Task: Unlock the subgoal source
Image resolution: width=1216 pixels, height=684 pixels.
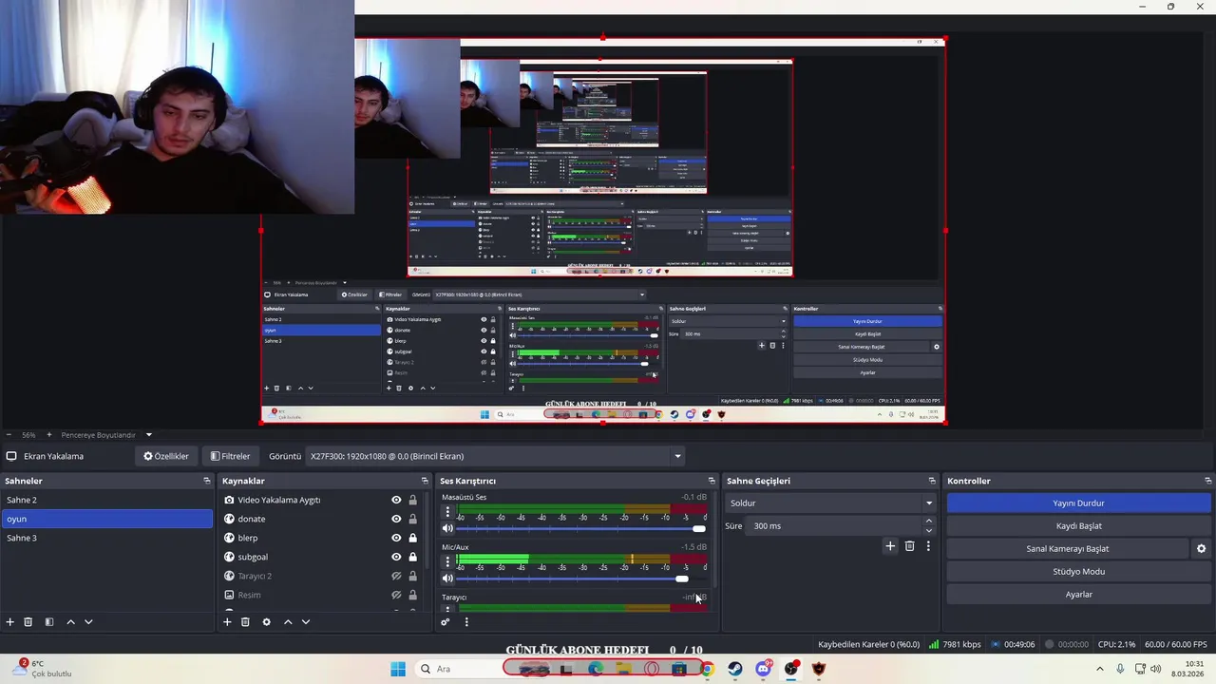Action: [x=412, y=557]
